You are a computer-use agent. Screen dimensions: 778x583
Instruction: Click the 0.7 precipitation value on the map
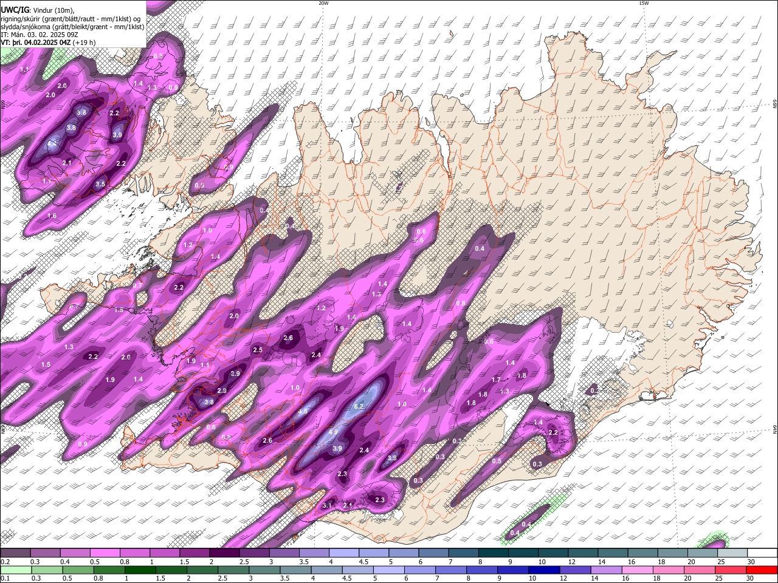(137, 285)
